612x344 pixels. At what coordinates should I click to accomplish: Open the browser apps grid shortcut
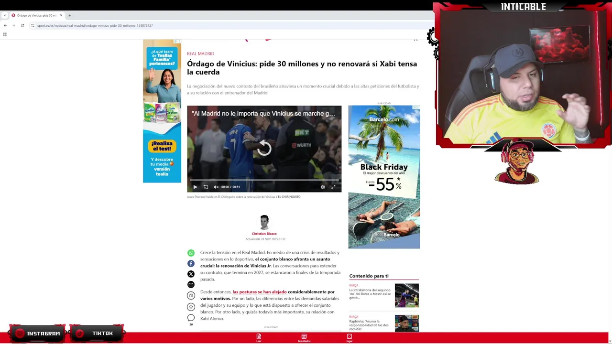coord(5,34)
